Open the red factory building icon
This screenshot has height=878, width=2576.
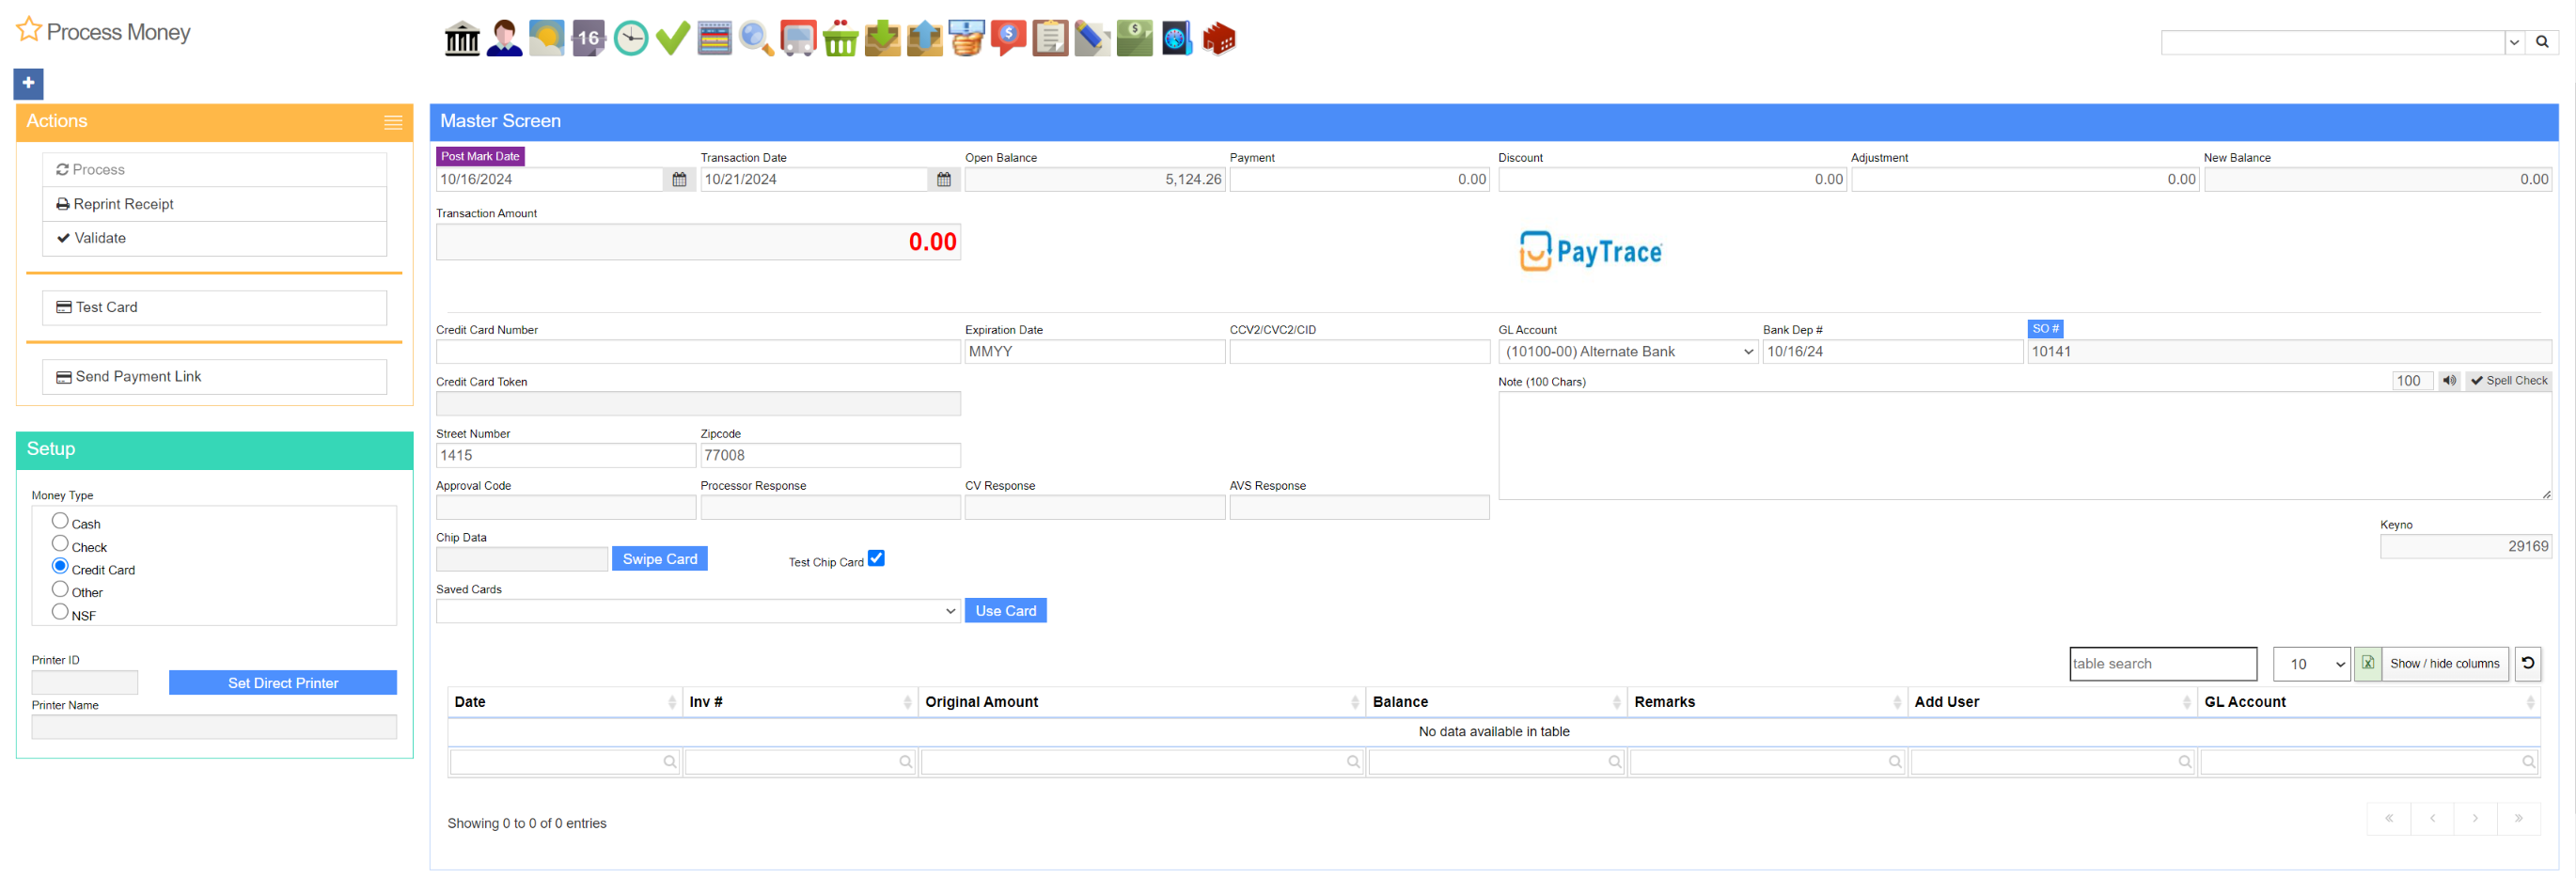coord(1218,39)
